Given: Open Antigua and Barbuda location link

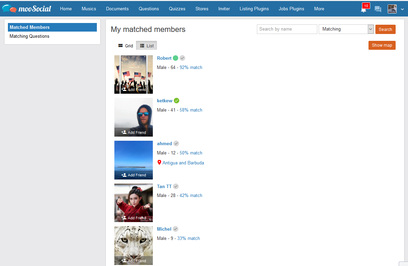Looking at the screenshot, I should click(x=183, y=163).
